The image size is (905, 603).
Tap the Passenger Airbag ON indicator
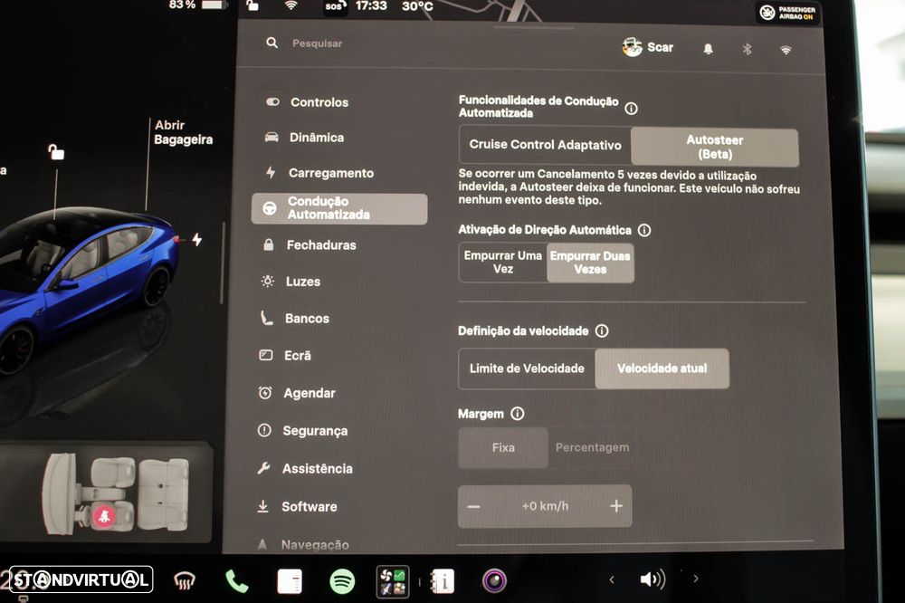pos(788,13)
